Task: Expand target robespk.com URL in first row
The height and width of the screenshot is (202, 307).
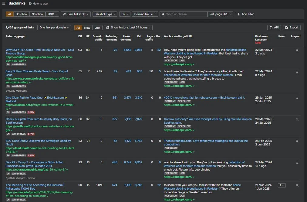Action: (x=194, y=64)
